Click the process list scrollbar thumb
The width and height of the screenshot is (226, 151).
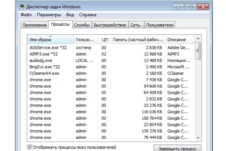coord(198,51)
